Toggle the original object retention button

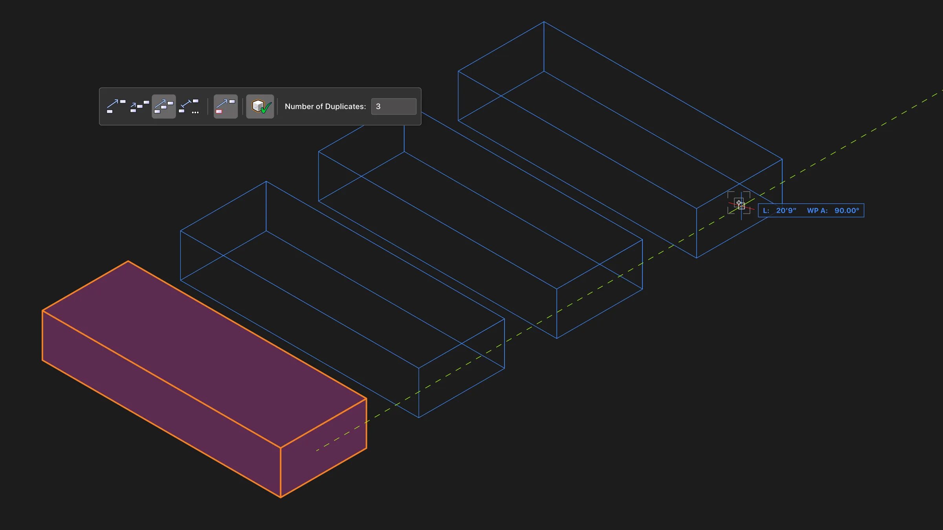226,106
